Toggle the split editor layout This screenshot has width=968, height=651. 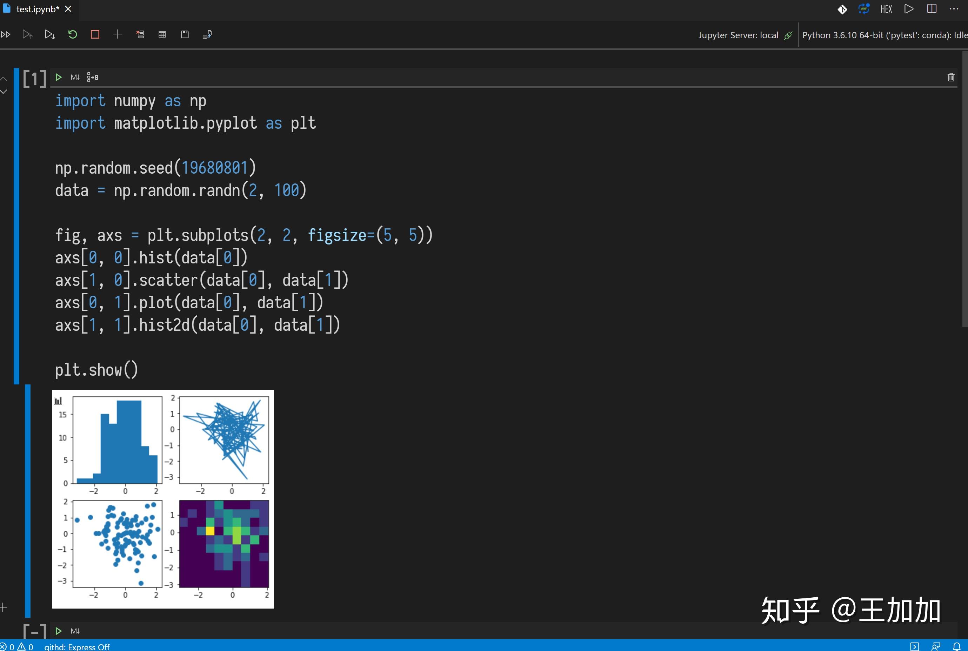coord(932,9)
